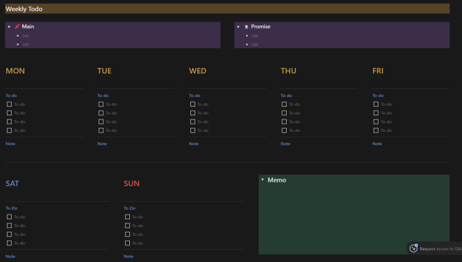Click the Memo heading text
This screenshot has height=262, width=462.
(x=277, y=180)
